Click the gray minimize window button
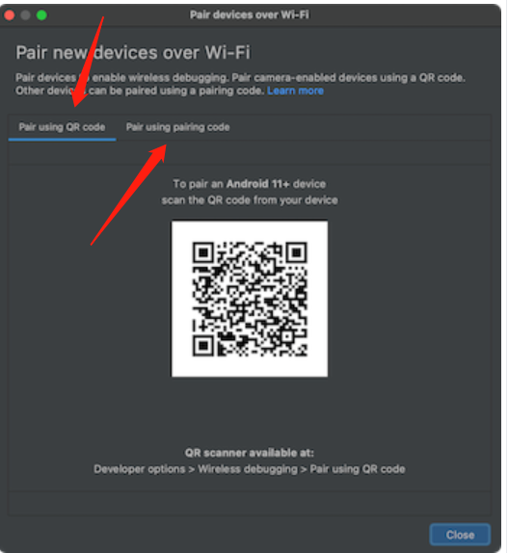The height and width of the screenshot is (553, 508). point(25,15)
